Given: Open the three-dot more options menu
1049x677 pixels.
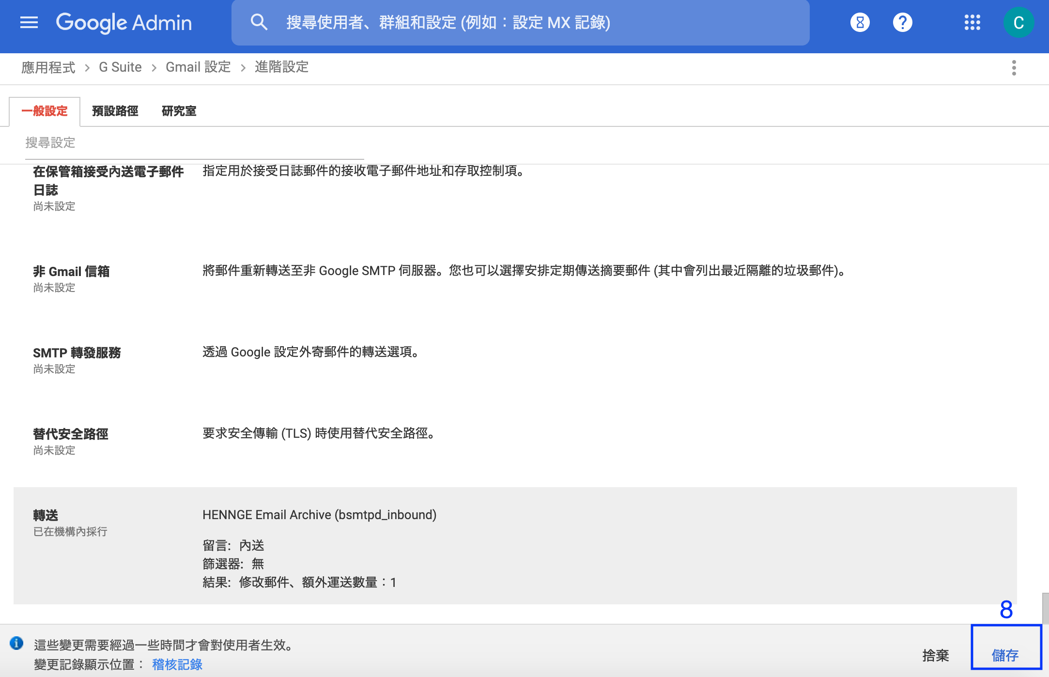Looking at the screenshot, I should click(1014, 68).
